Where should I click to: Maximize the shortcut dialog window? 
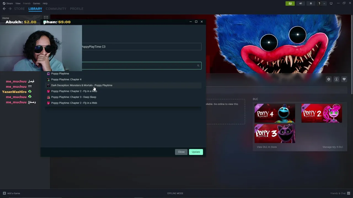coord(196,22)
